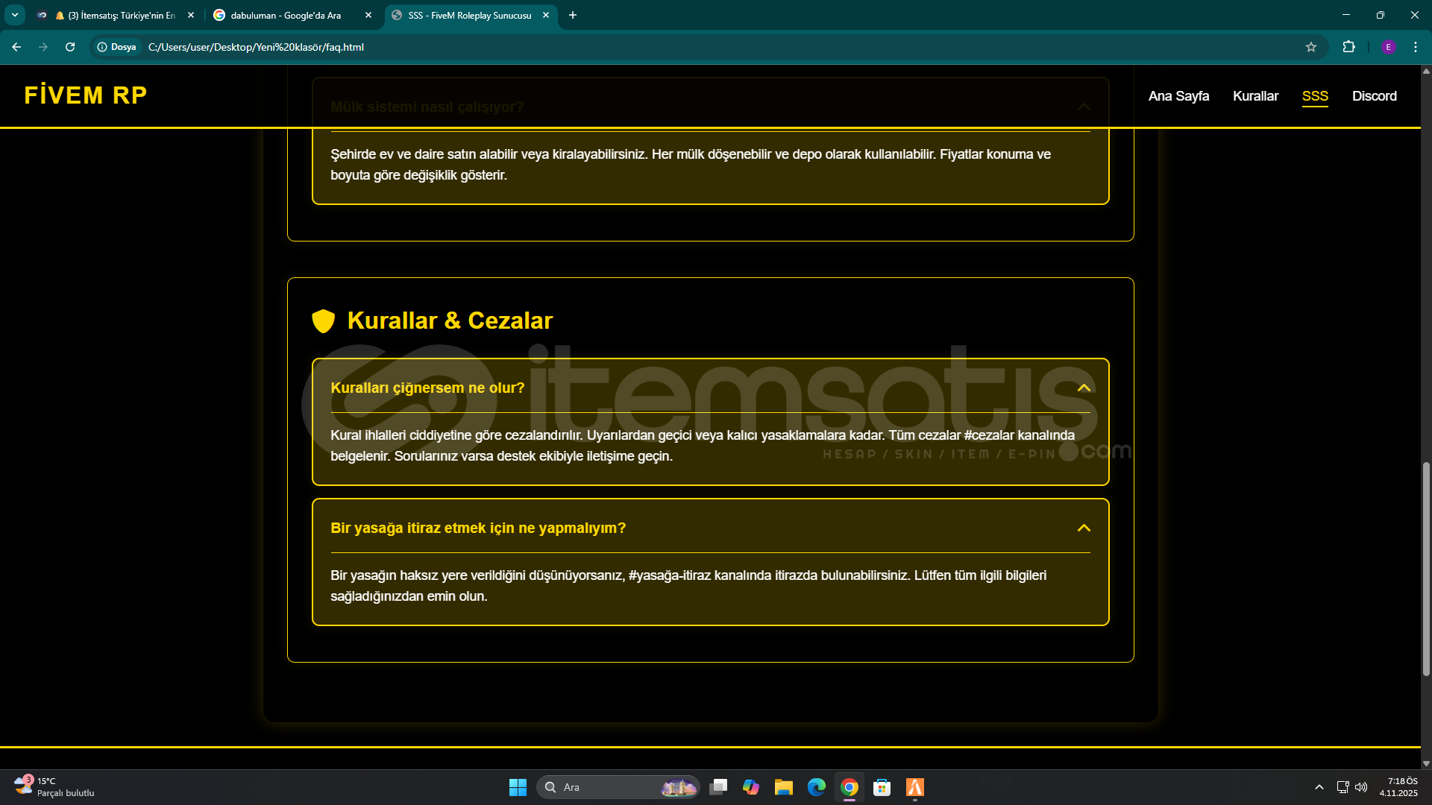Collapse 'Kuralları çiğnersem ne olur?' question

[x=1083, y=388]
